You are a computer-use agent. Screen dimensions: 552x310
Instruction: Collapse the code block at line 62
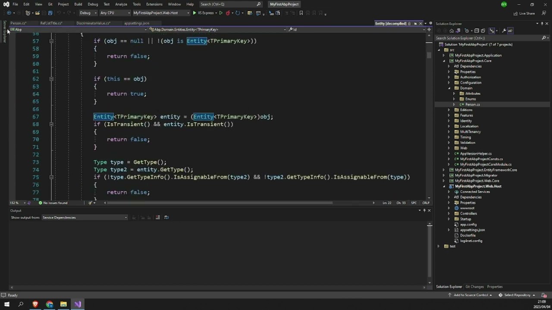[x=51, y=79]
